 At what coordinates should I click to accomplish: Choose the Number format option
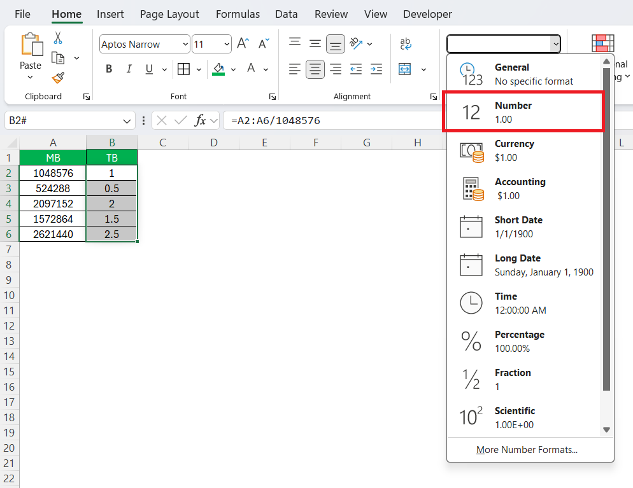524,112
